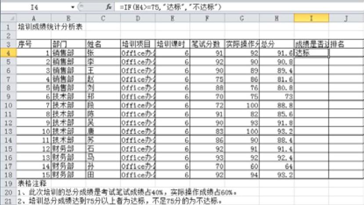This screenshot has width=364, height=205.
Task: Click name cell 石
Action: (103, 148)
